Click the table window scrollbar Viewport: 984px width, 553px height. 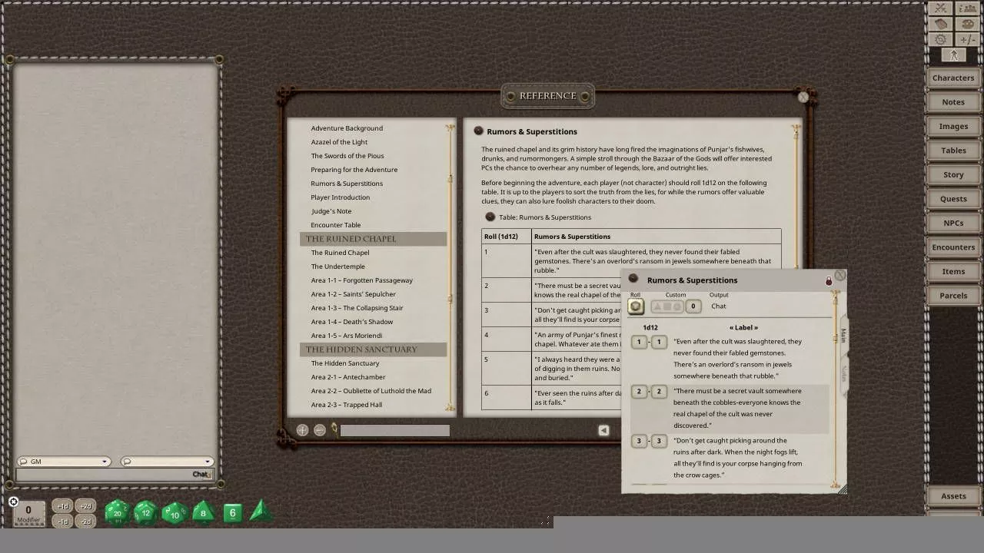pyautogui.click(x=836, y=388)
